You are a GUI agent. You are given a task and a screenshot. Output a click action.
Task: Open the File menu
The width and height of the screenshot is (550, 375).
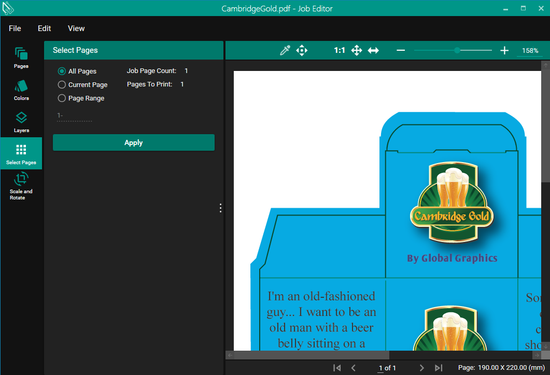15,28
